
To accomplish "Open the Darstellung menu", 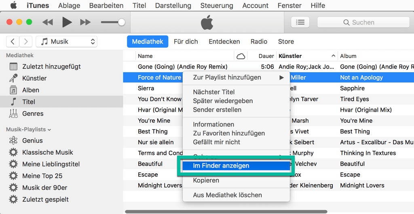I will pos(173,5).
